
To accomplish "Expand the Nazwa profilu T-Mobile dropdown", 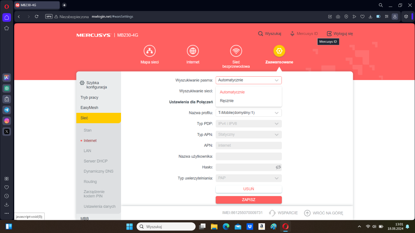I will (249, 113).
